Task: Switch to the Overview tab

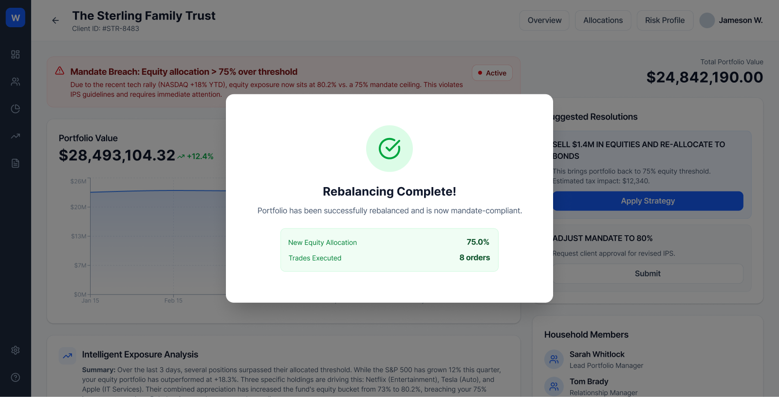Action: pyautogui.click(x=544, y=20)
